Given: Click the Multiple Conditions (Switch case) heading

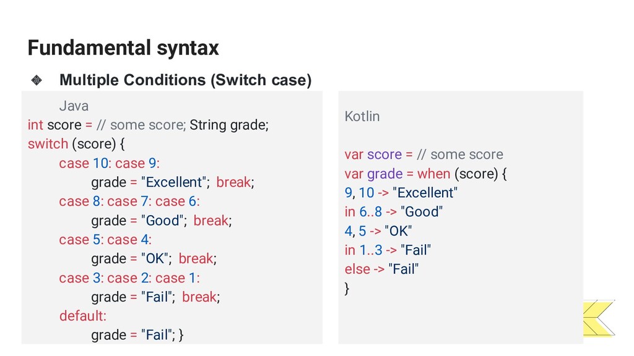Looking at the screenshot, I should point(186,80).
